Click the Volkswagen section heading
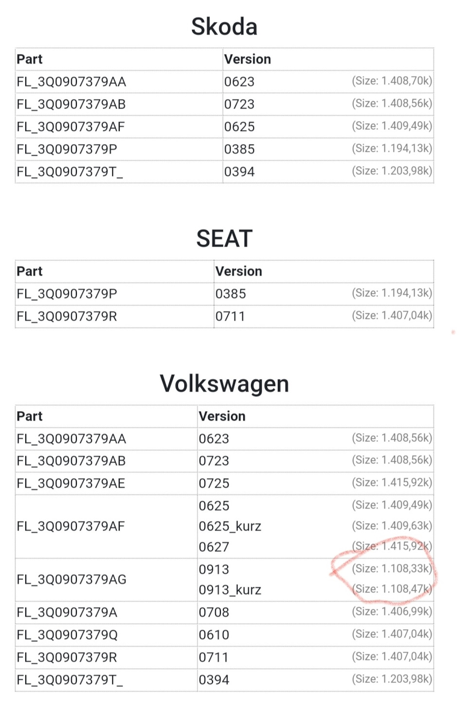The image size is (467, 708). point(224,384)
